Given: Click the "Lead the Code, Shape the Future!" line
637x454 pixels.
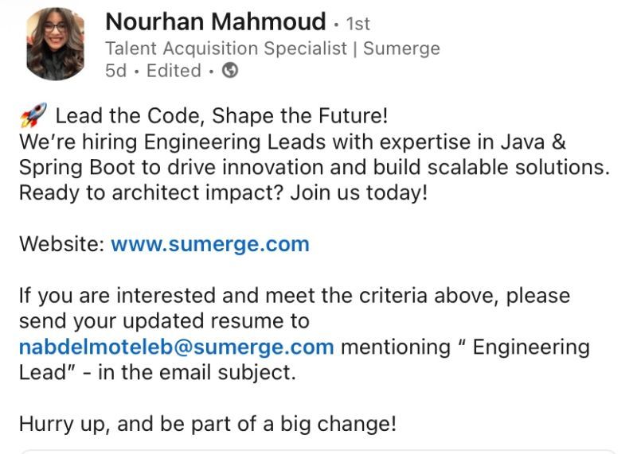Looking at the screenshot, I should 221,116.
